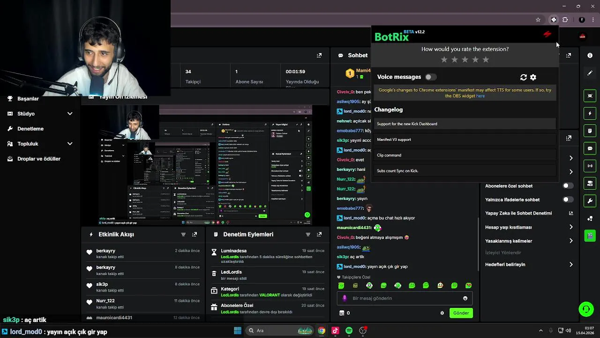This screenshot has width=600, height=338.
Task: Open Chrome extensions puzzle icon
Action: pos(565,20)
